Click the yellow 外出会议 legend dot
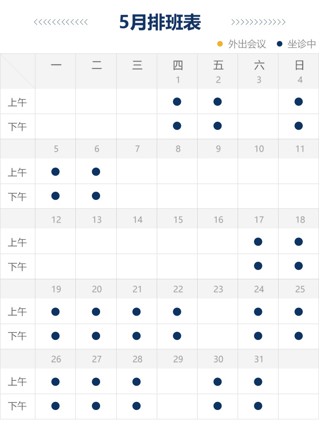This screenshot has height=427, width=319. tap(220, 44)
